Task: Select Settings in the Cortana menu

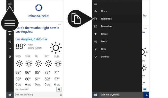Action: point(105,57)
